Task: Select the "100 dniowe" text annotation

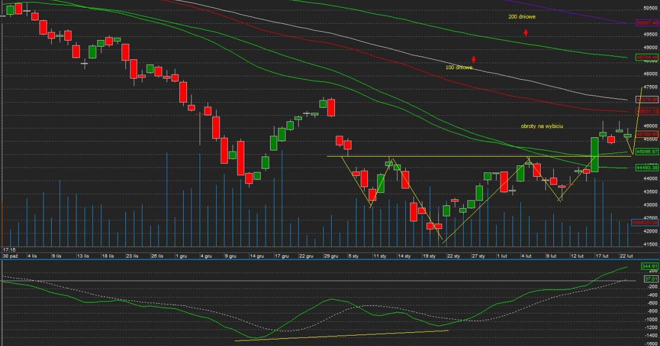Action: coord(459,68)
